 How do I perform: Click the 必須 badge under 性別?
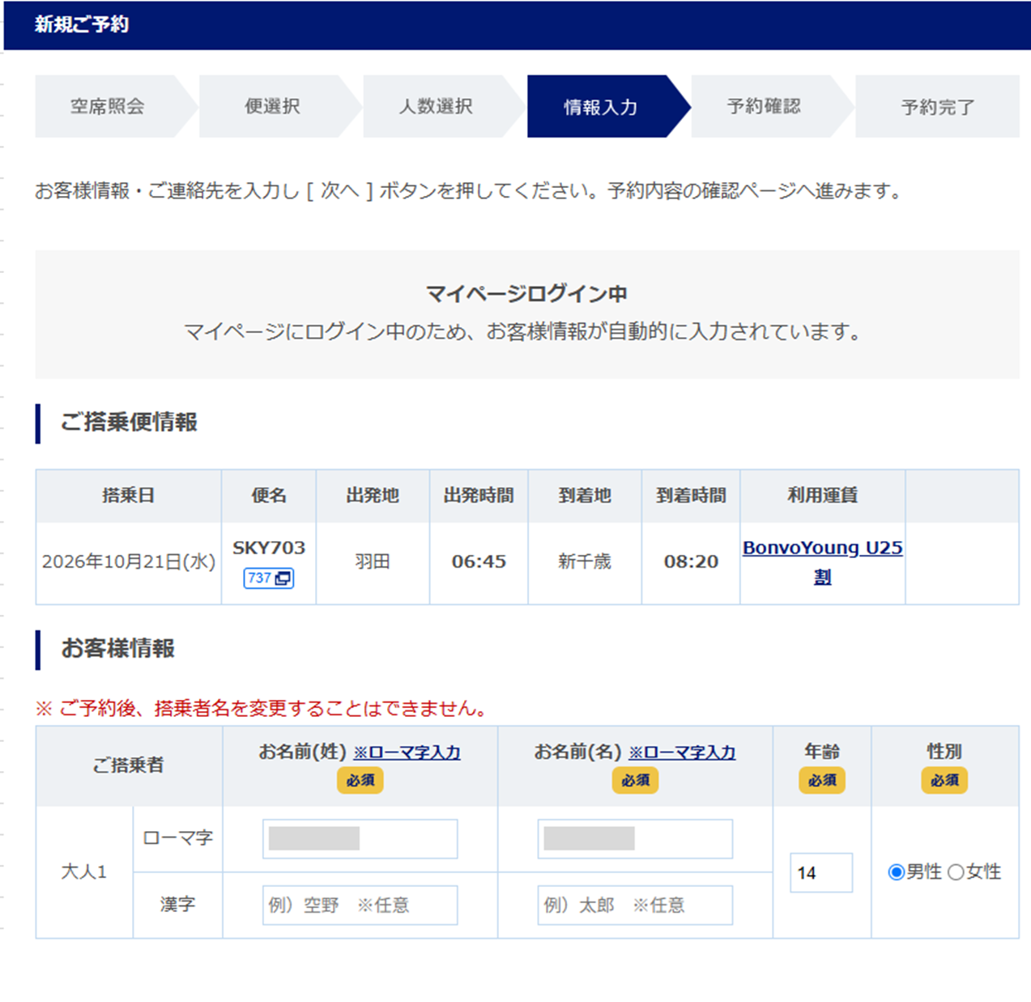pos(944,780)
